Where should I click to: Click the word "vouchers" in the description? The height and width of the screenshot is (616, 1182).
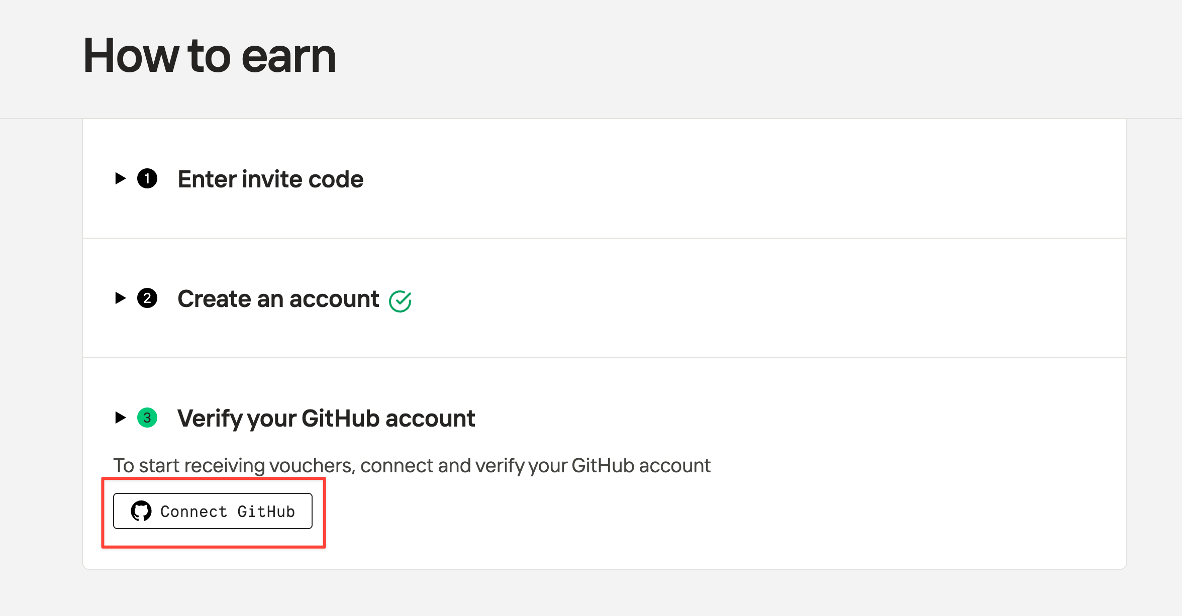tap(312, 466)
